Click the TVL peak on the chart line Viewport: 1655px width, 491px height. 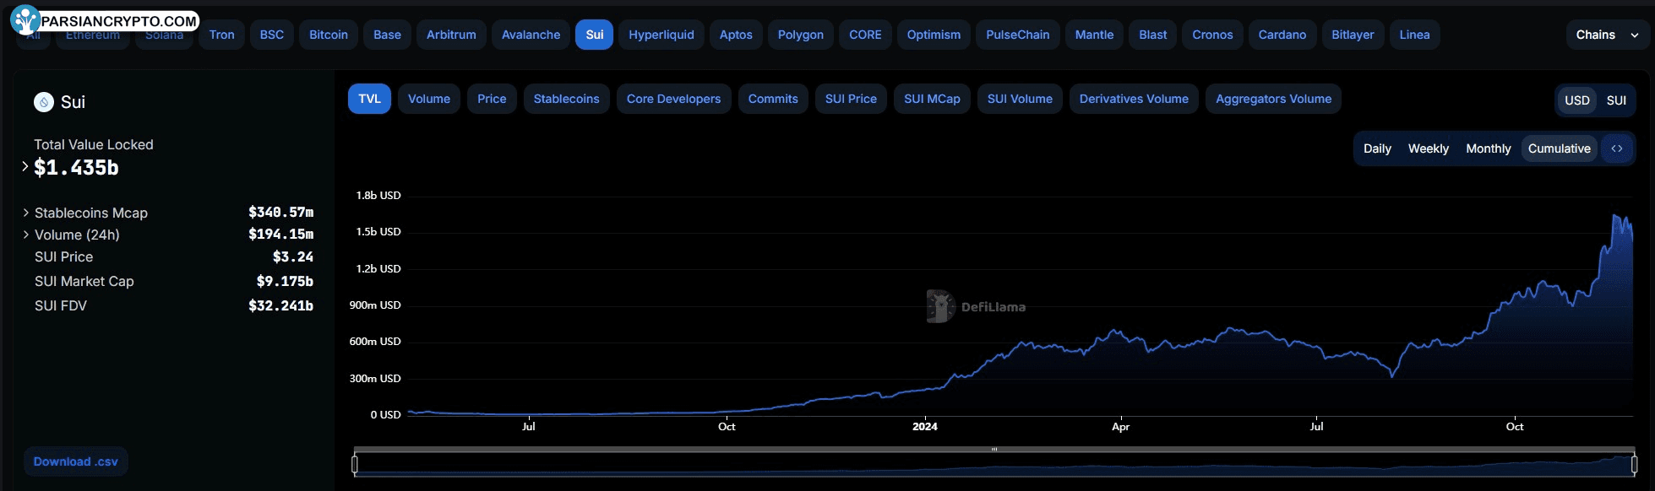click(x=1614, y=215)
